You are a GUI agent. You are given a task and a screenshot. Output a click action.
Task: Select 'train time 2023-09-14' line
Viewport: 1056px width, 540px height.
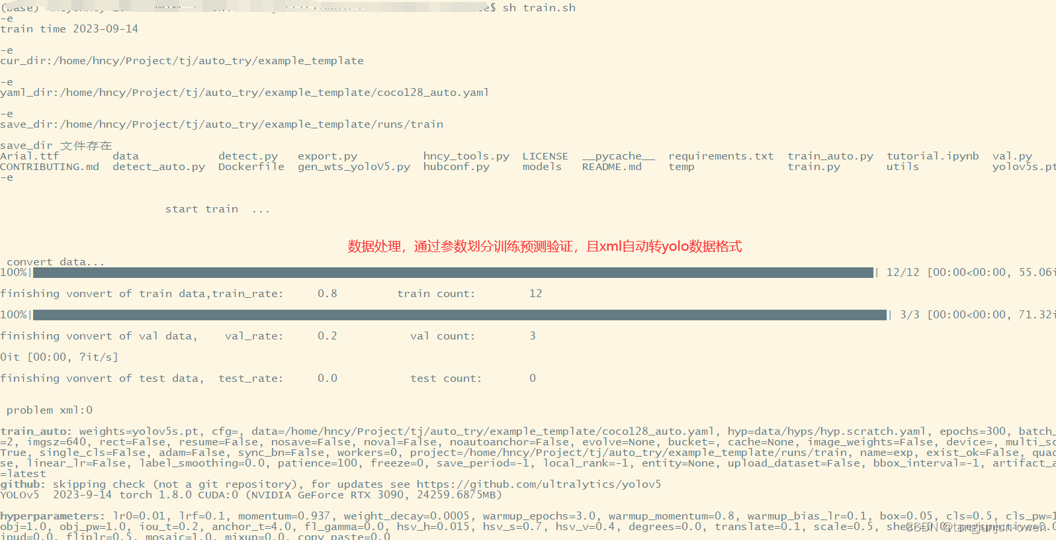tap(69, 29)
